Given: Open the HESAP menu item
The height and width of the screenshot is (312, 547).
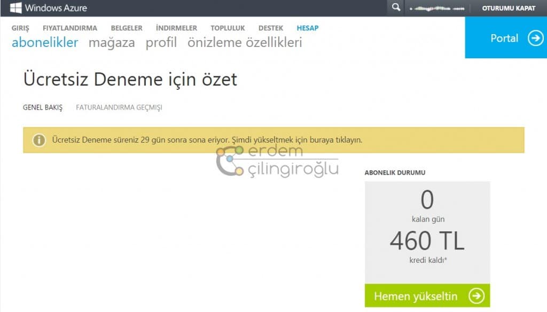Looking at the screenshot, I should [x=307, y=28].
